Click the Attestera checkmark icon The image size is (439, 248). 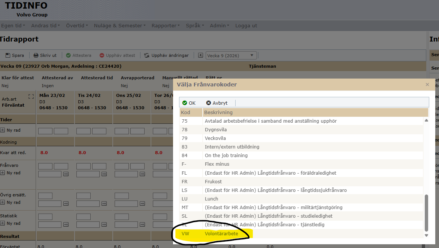(68, 55)
